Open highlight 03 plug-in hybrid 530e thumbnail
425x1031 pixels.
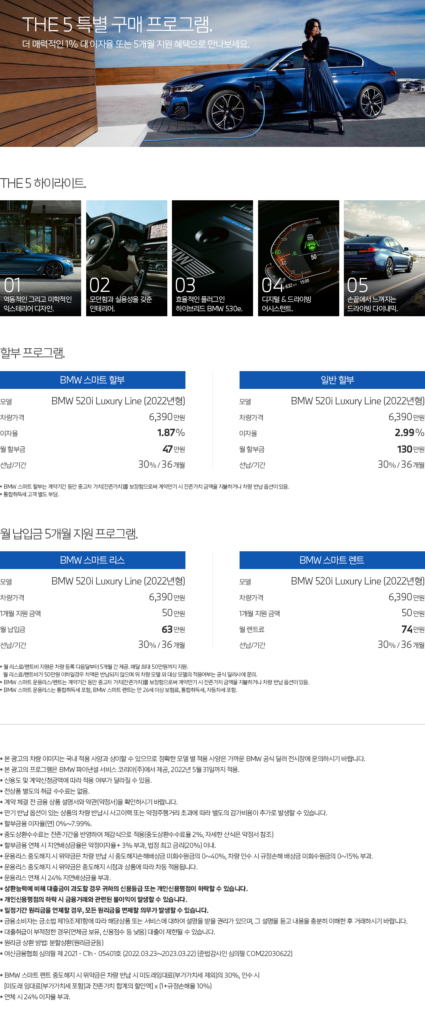212,258
